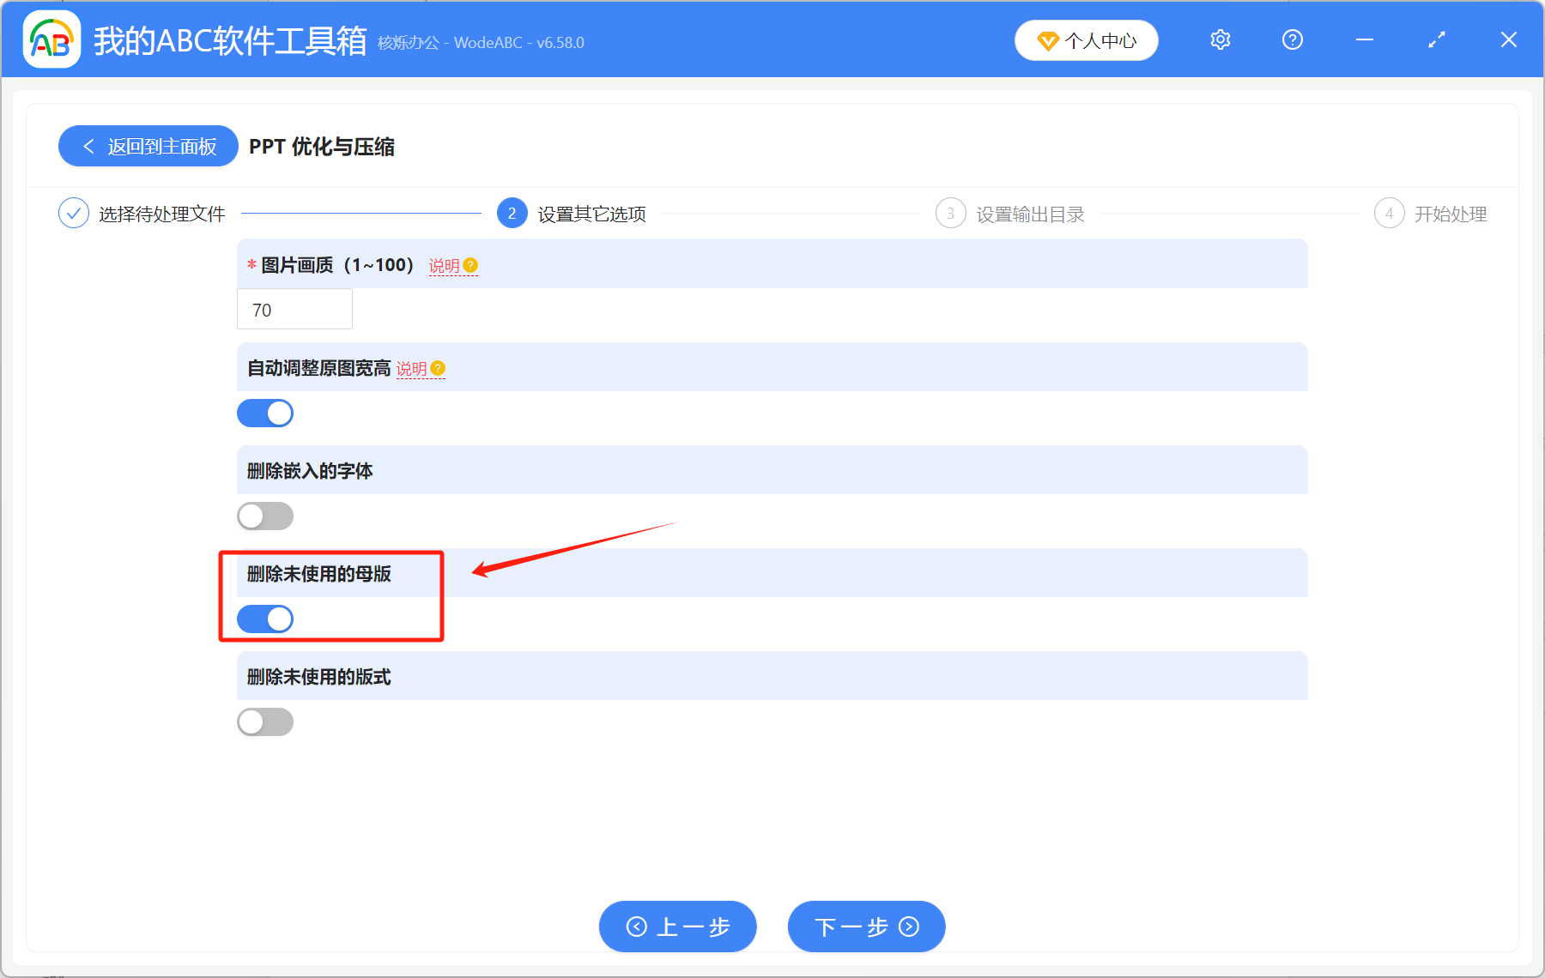Select step 1 选择待处理文件
Viewport: 1545px width, 978px height.
coord(73,213)
